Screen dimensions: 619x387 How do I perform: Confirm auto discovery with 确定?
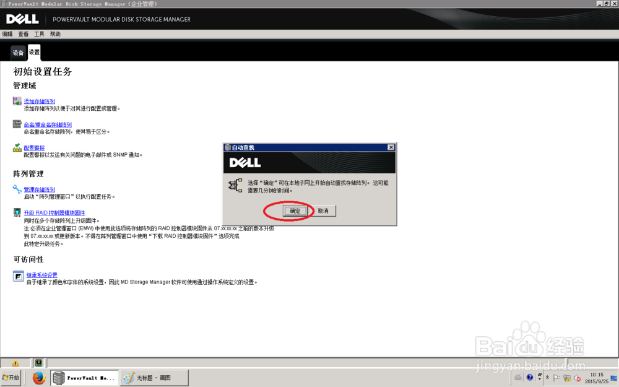click(295, 211)
